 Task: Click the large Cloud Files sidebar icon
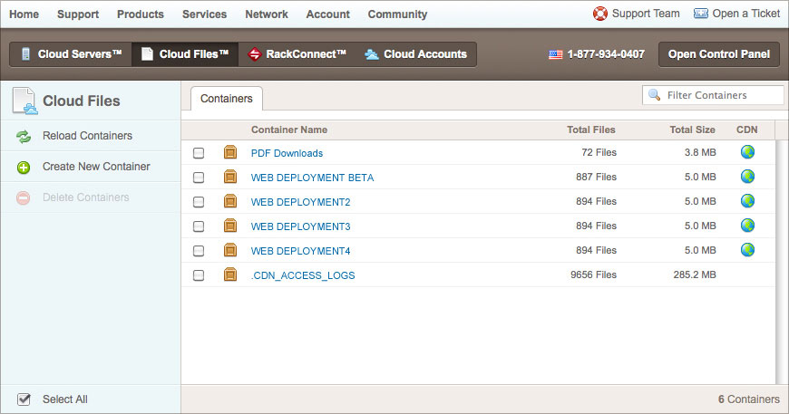(x=24, y=101)
